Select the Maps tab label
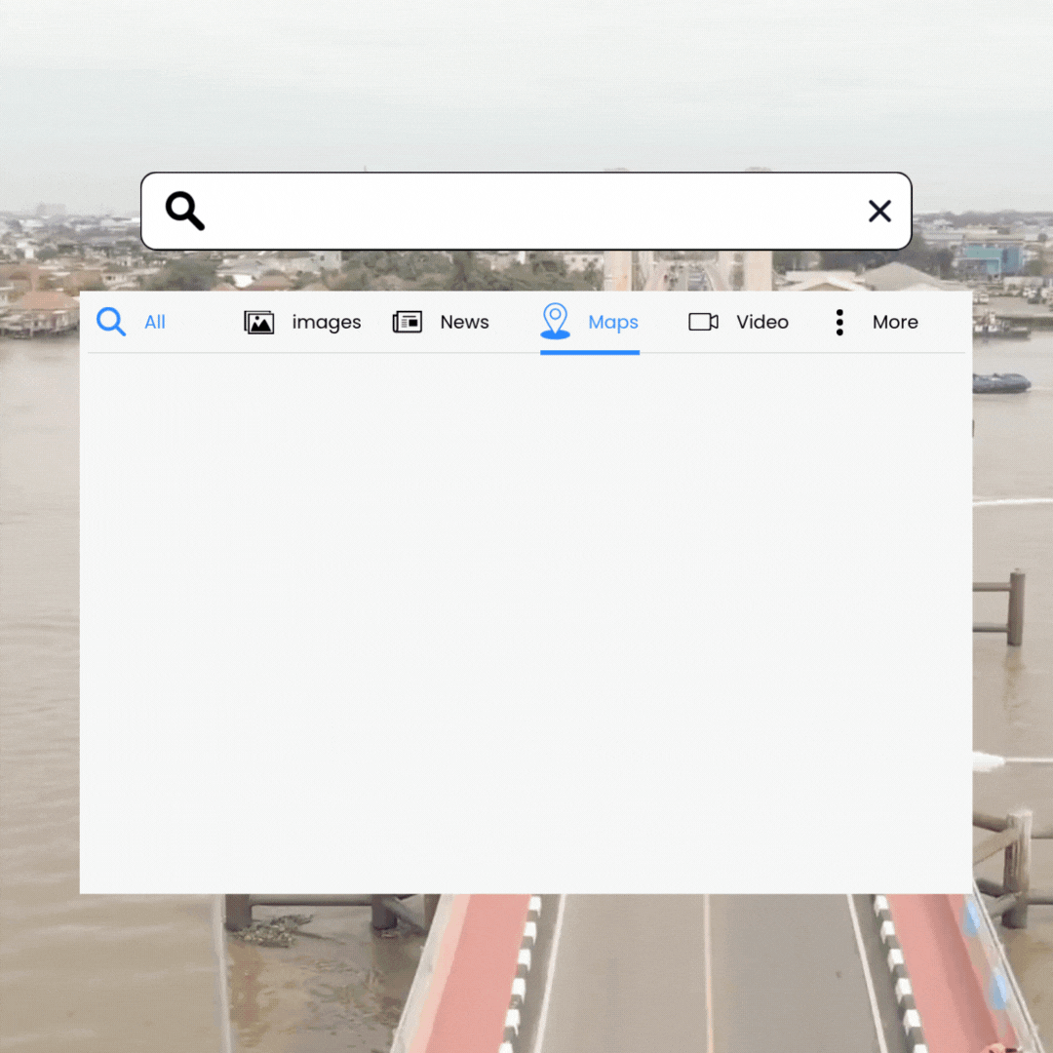 [613, 323]
